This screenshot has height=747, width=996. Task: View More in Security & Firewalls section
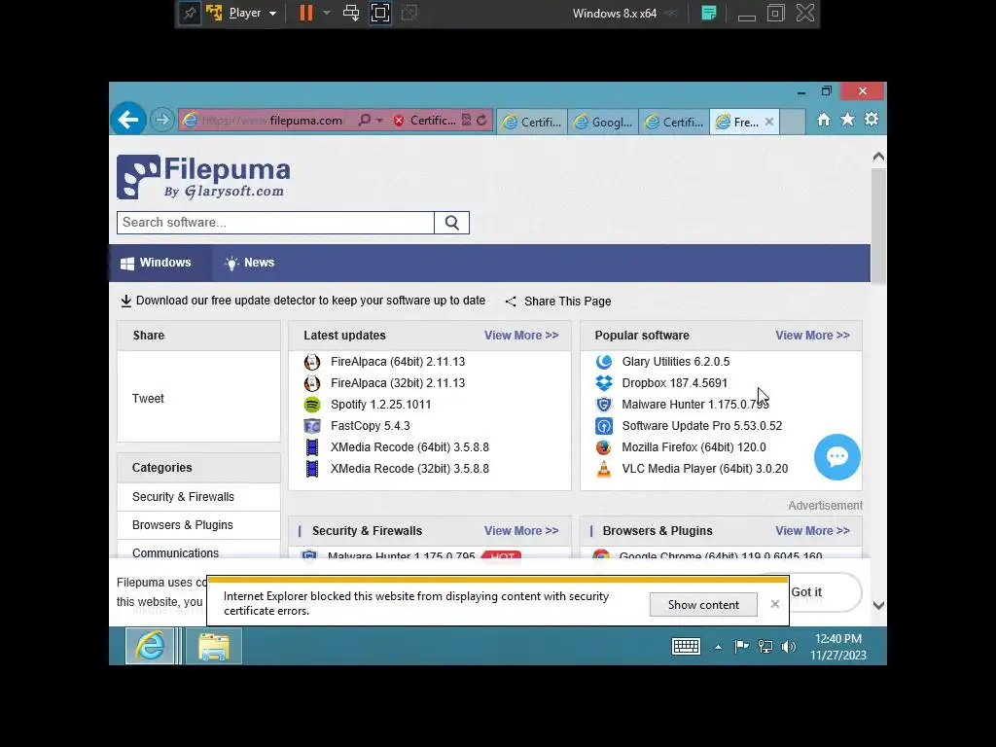click(521, 531)
